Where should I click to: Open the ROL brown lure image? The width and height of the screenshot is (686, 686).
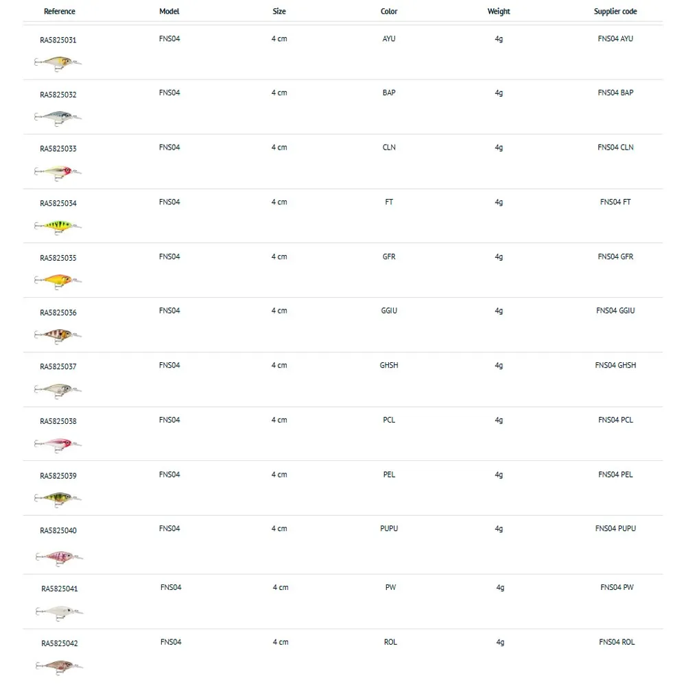tap(59, 667)
